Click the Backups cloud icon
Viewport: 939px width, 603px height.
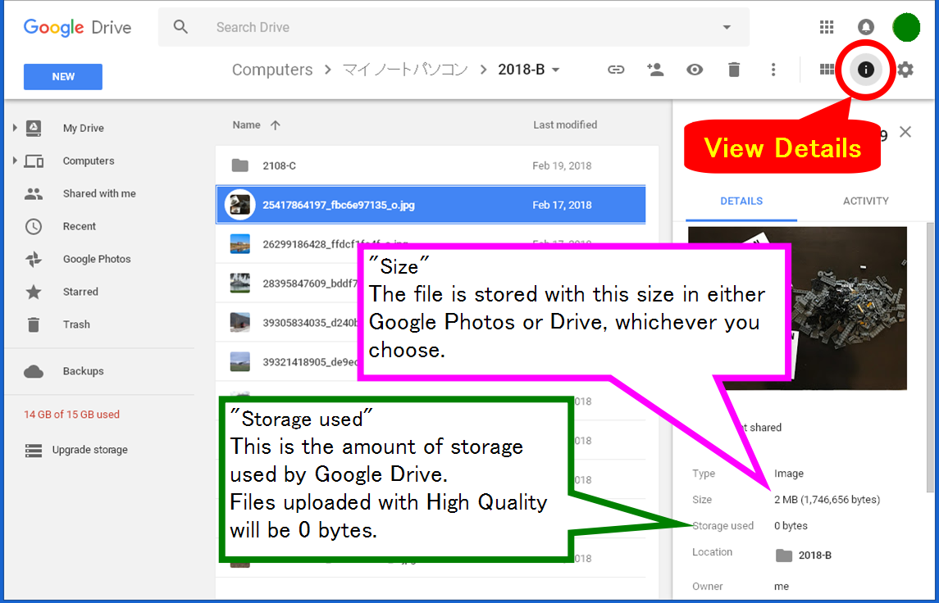click(x=34, y=371)
